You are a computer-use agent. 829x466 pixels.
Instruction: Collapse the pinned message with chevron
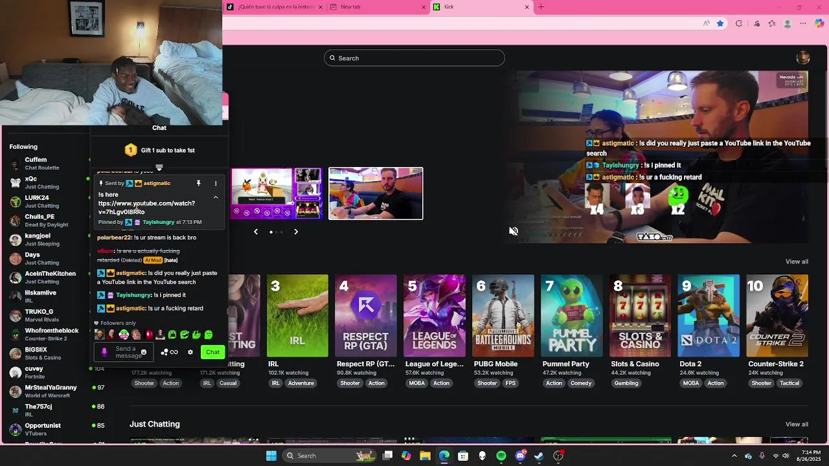pyautogui.click(x=216, y=197)
